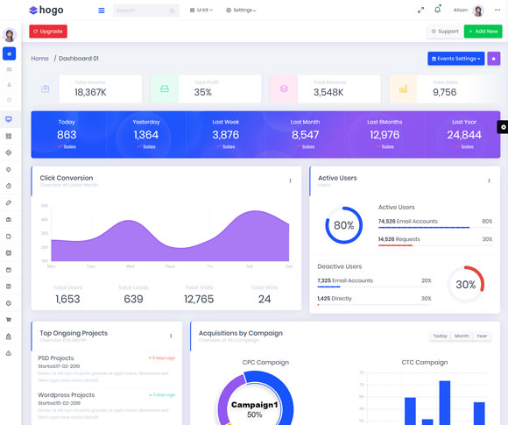Click the Requests 30% progress bar
The width and height of the screenshot is (508, 425).
[435, 245]
